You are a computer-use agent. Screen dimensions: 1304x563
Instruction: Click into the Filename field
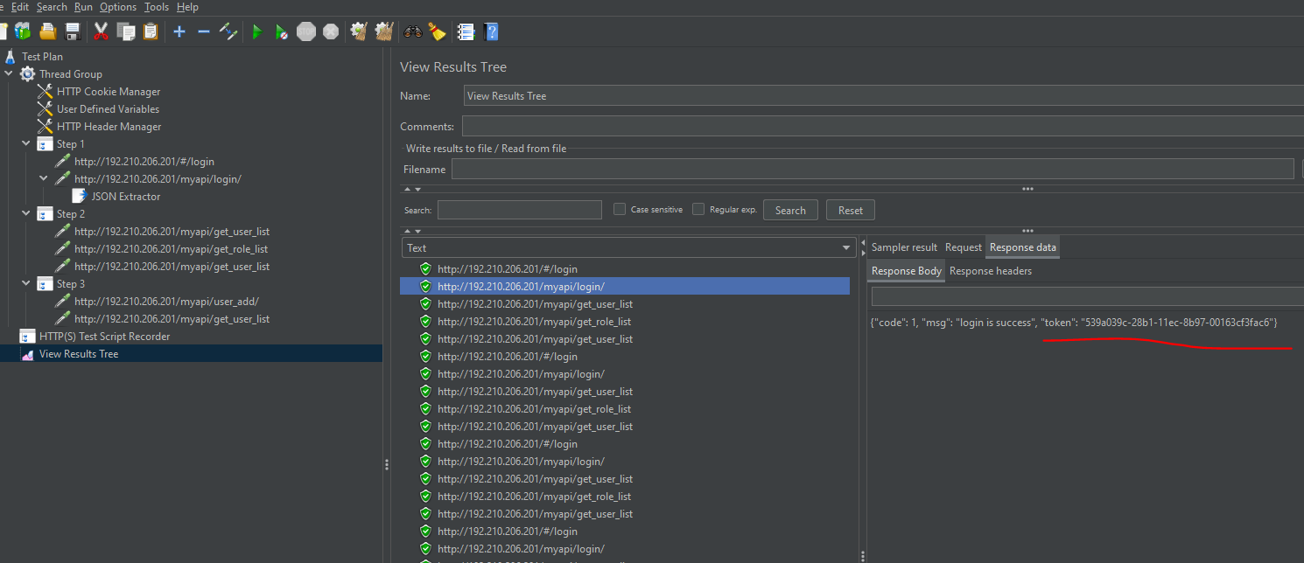click(873, 169)
